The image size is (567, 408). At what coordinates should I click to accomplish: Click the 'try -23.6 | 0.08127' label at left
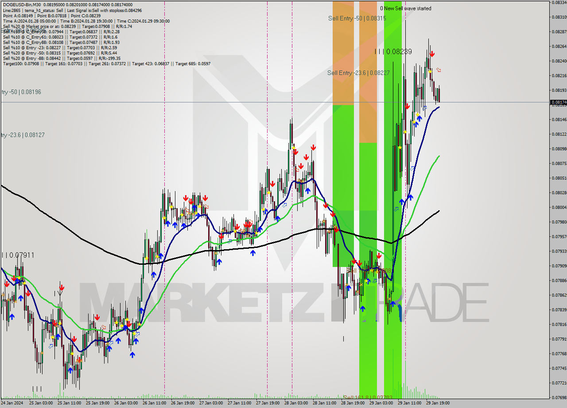click(22, 135)
